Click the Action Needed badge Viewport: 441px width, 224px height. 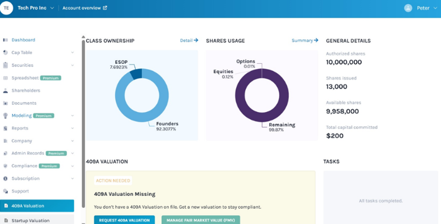pos(113,181)
